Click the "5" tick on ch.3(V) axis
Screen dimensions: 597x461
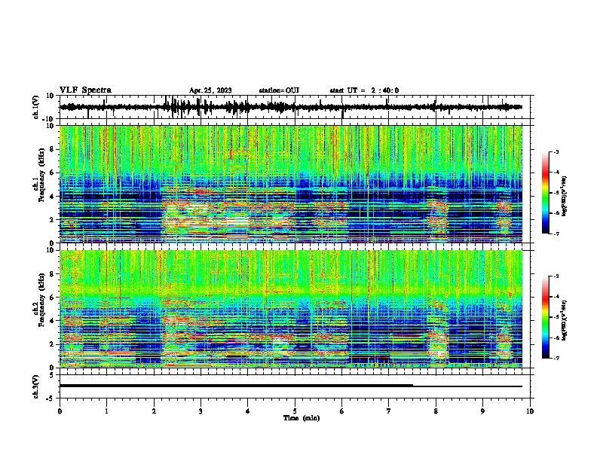[52, 374]
